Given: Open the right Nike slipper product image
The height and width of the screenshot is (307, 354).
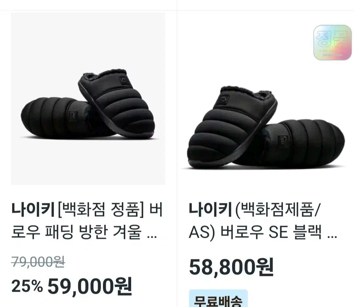Looking at the screenshot, I should (265, 99).
